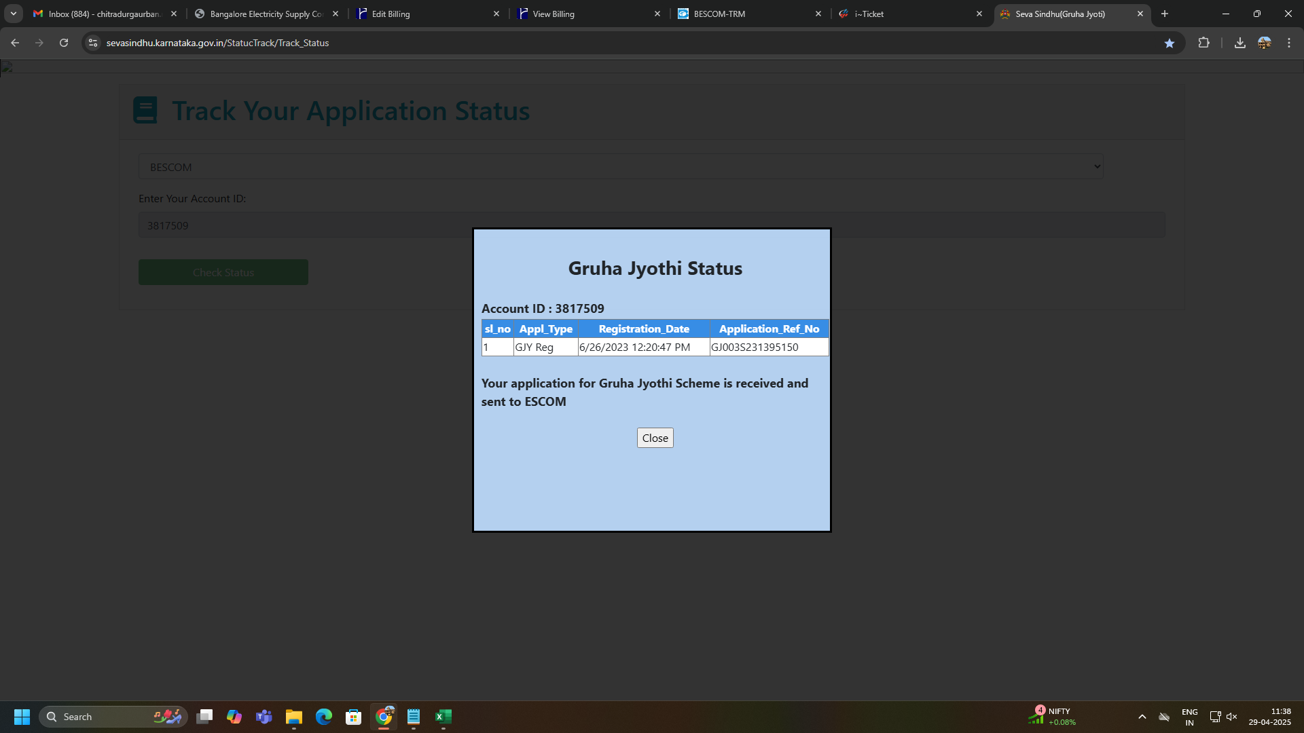Open Copilot from the taskbar
1304x733 pixels.
point(234,717)
